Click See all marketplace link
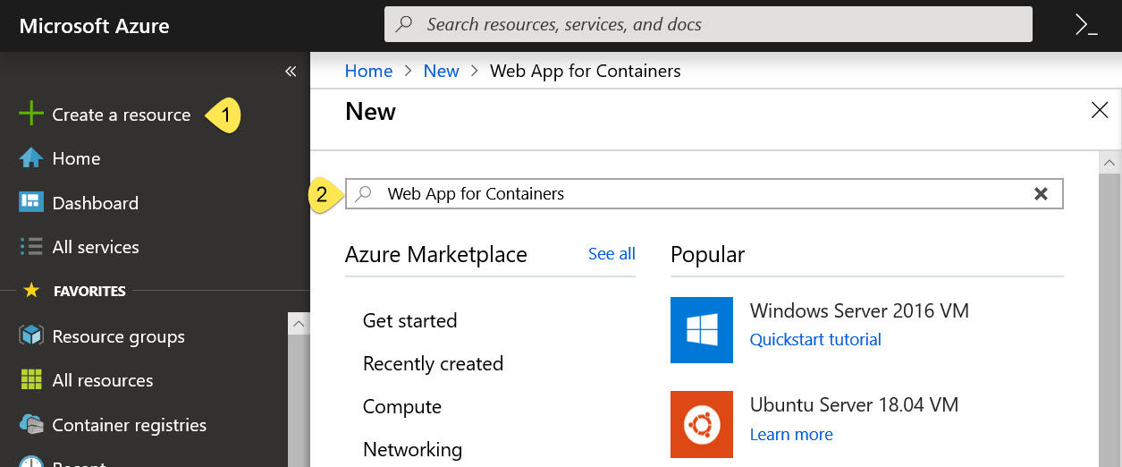1122x467 pixels. coord(612,254)
